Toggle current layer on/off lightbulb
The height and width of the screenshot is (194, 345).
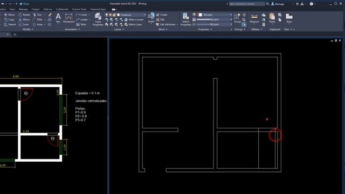107,15
